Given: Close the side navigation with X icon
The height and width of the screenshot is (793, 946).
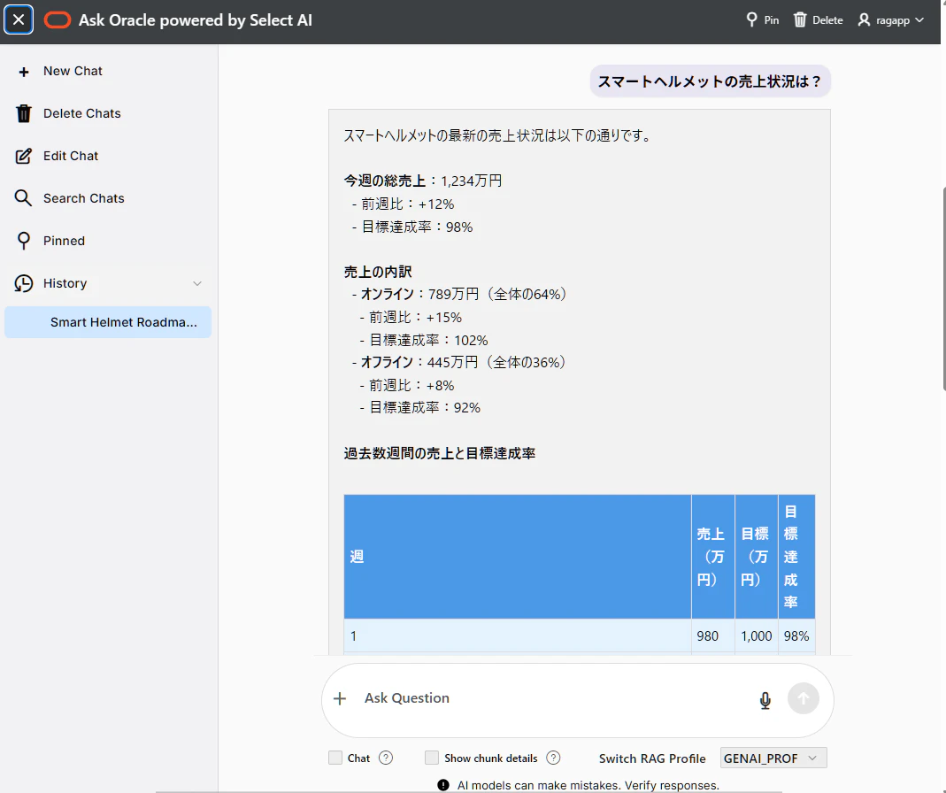Looking at the screenshot, I should click(x=19, y=20).
